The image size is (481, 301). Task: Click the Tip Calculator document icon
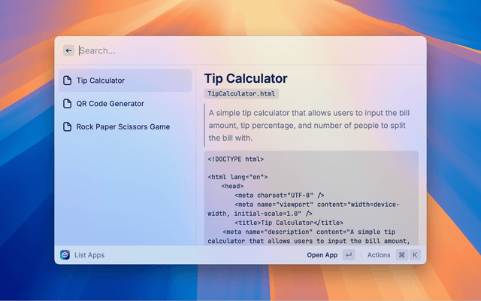point(68,81)
